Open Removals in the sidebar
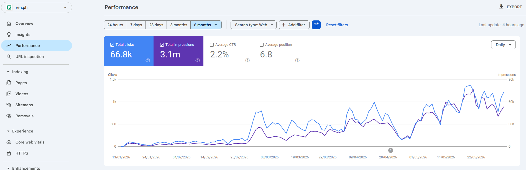Viewport: 526px width, 170px height. click(x=37, y=116)
